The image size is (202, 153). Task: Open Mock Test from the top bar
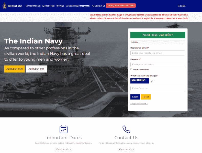point(48,6)
